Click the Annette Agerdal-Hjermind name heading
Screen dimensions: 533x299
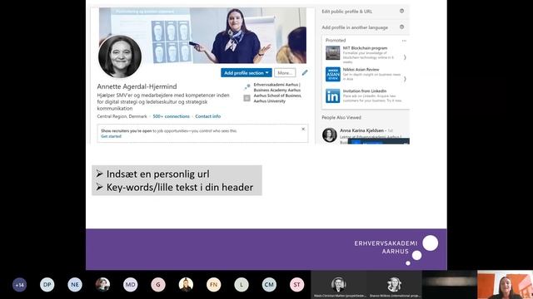137,86
